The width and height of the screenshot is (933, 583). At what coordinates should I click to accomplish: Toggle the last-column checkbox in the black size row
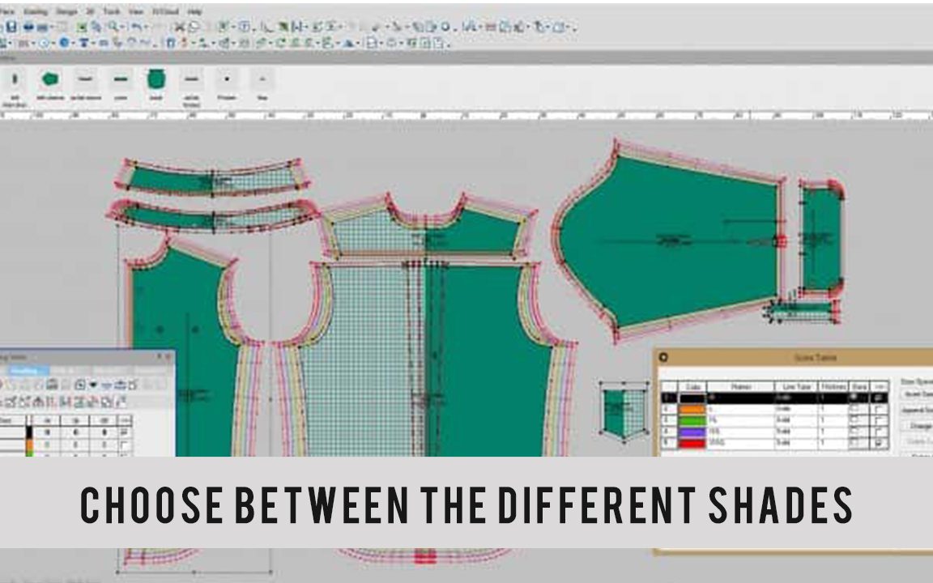879,398
